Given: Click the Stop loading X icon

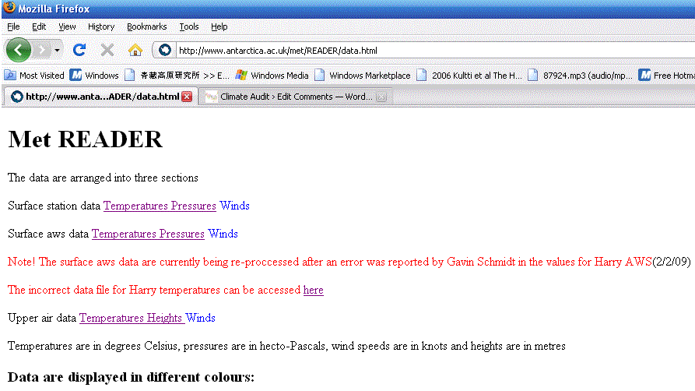Looking at the screenshot, I should (x=107, y=50).
